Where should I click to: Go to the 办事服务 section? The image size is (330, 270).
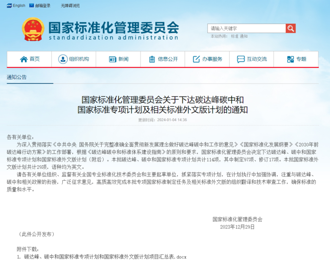tap(212, 59)
